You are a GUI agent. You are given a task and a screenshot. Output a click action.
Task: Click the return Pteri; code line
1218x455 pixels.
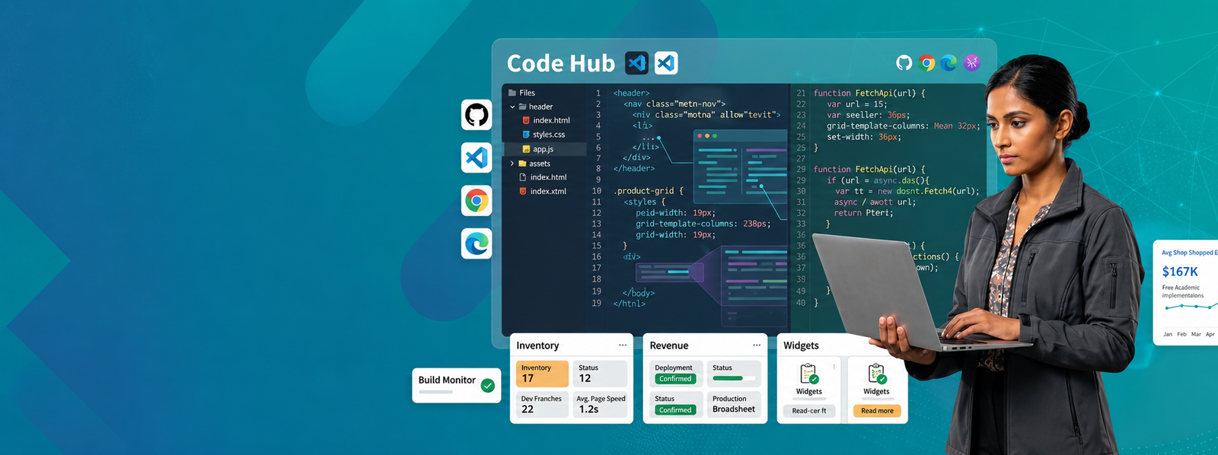point(863,213)
